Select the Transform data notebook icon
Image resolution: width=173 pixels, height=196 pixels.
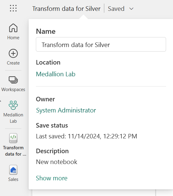13,138
